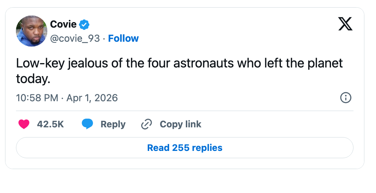This screenshot has width=376, height=193.
Task: Click the tweet text about four astronauts
Action: click(x=179, y=71)
